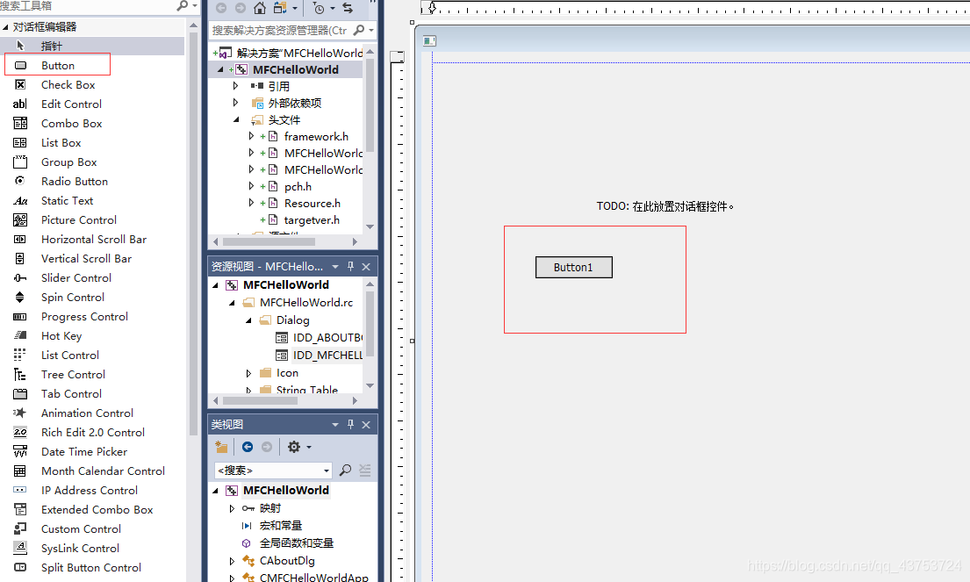This screenshot has height=582, width=970.
Task: Collapse the MFCHelloWorld project node in Solution Explorer
Action: [x=220, y=70]
